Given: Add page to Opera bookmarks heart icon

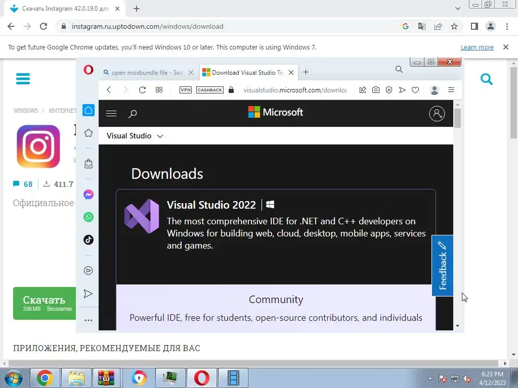Looking at the screenshot, I should pos(415,90).
